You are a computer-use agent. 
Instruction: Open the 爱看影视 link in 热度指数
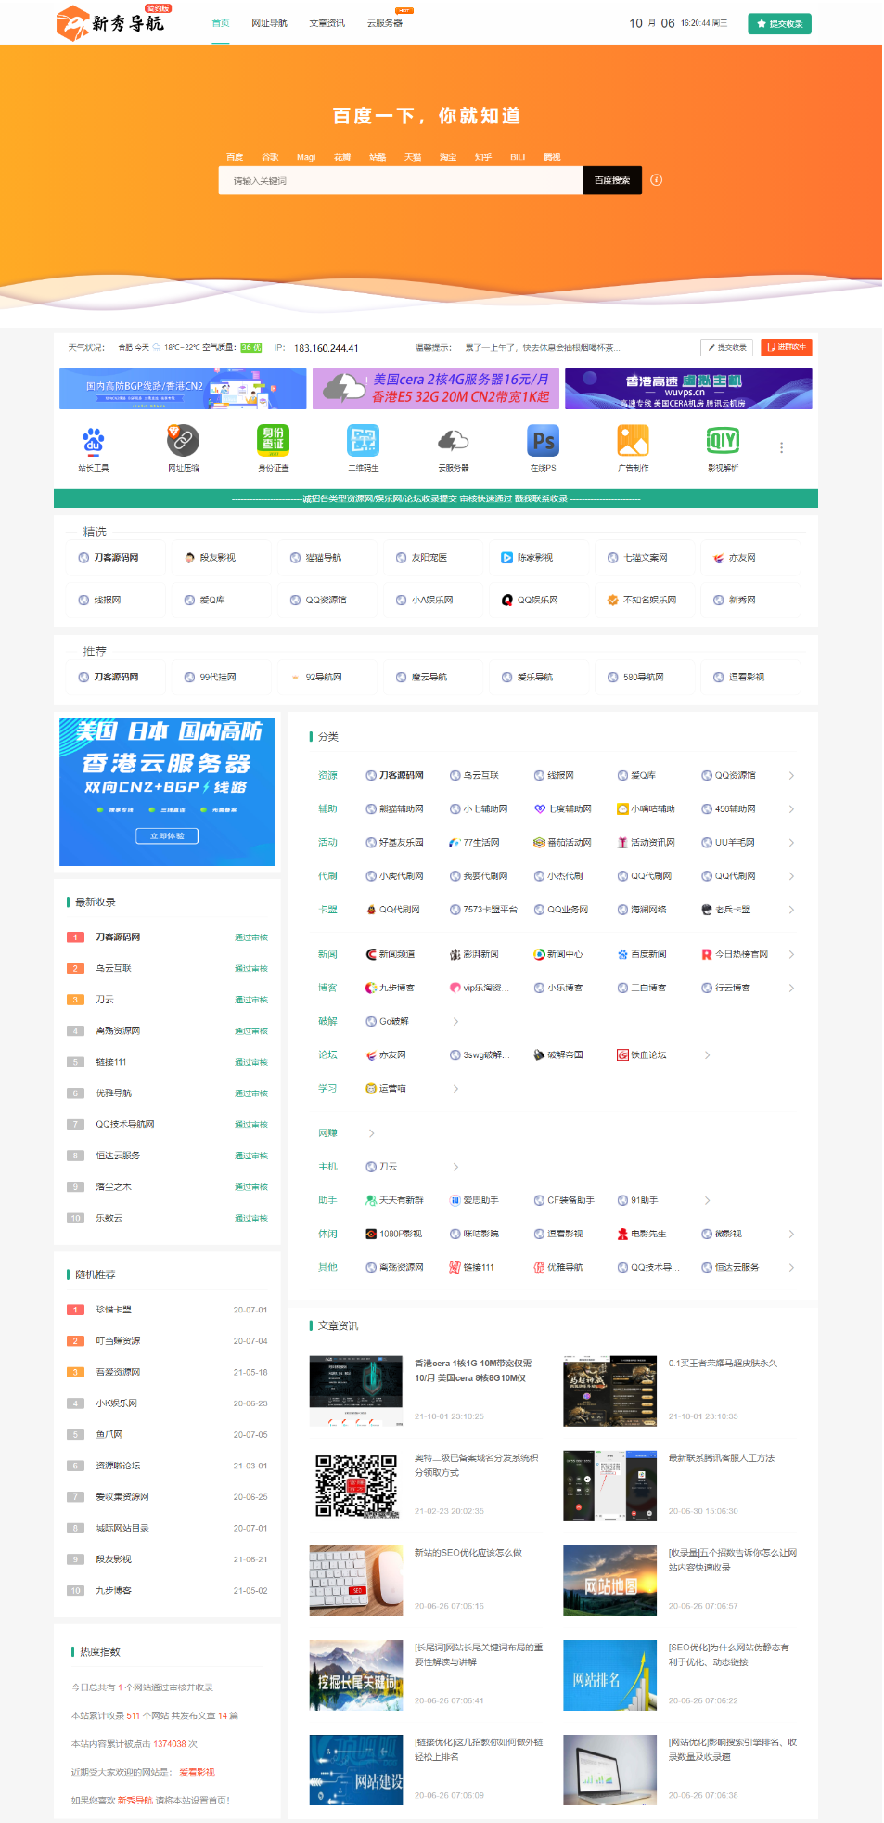pos(197,1772)
